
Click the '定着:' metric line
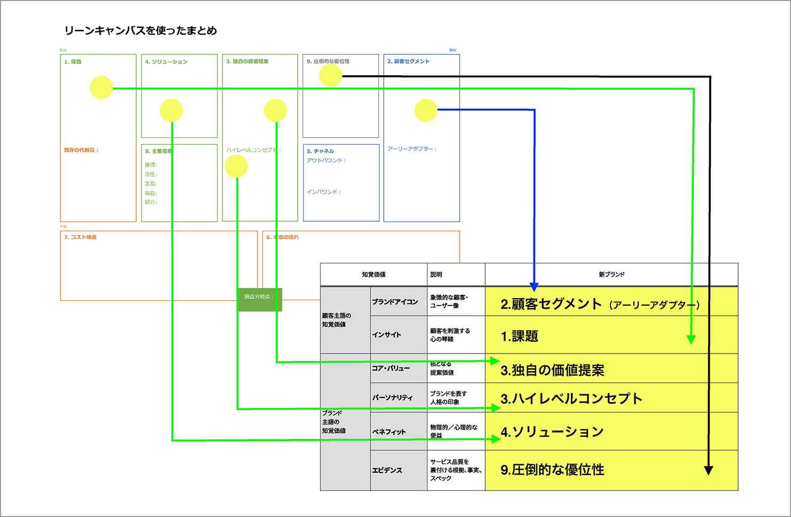point(151,184)
